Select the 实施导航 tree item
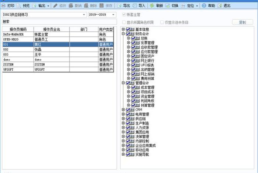This screenshot has height=173, width=258. pos(142,154)
